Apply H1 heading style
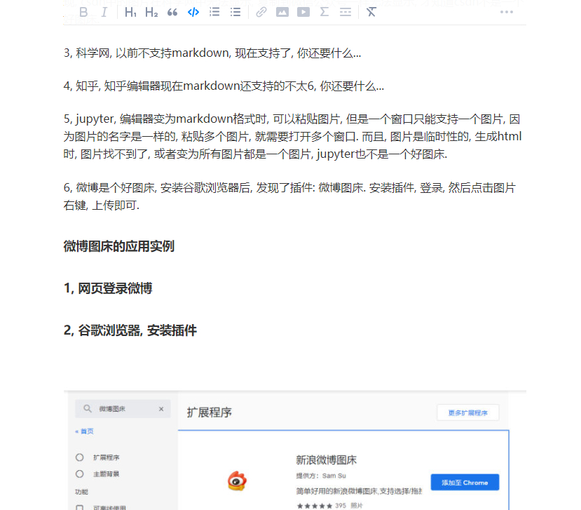 click(x=130, y=12)
